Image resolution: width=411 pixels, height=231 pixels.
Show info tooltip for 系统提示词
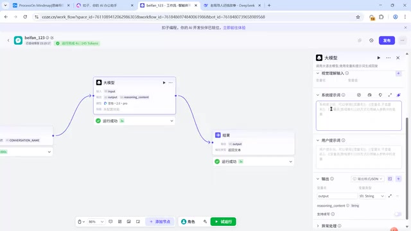(343, 95)
